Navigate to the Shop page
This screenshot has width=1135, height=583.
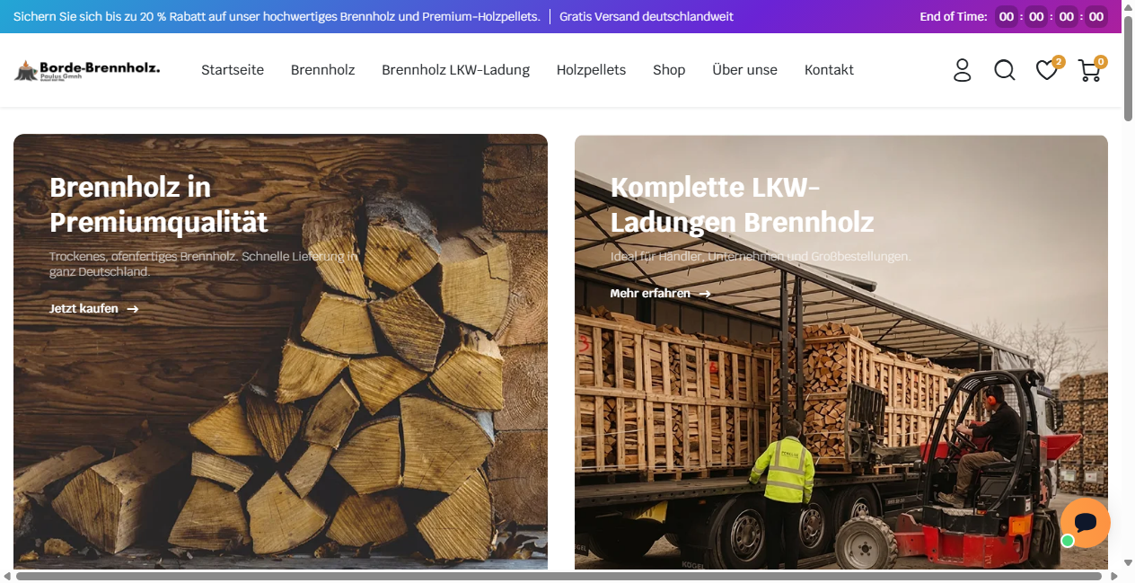pos(669,70)
